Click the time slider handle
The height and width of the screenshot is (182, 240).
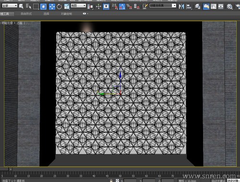4,169
